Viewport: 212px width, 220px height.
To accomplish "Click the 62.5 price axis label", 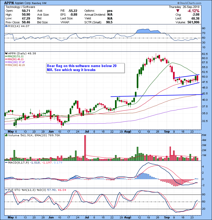I will (x=205, y=54).
